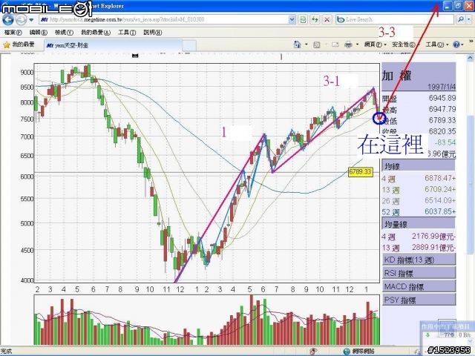Open the 我的最愛(A) menu
475x356 pixels.
pyautogui.click(x=96, y=33)
